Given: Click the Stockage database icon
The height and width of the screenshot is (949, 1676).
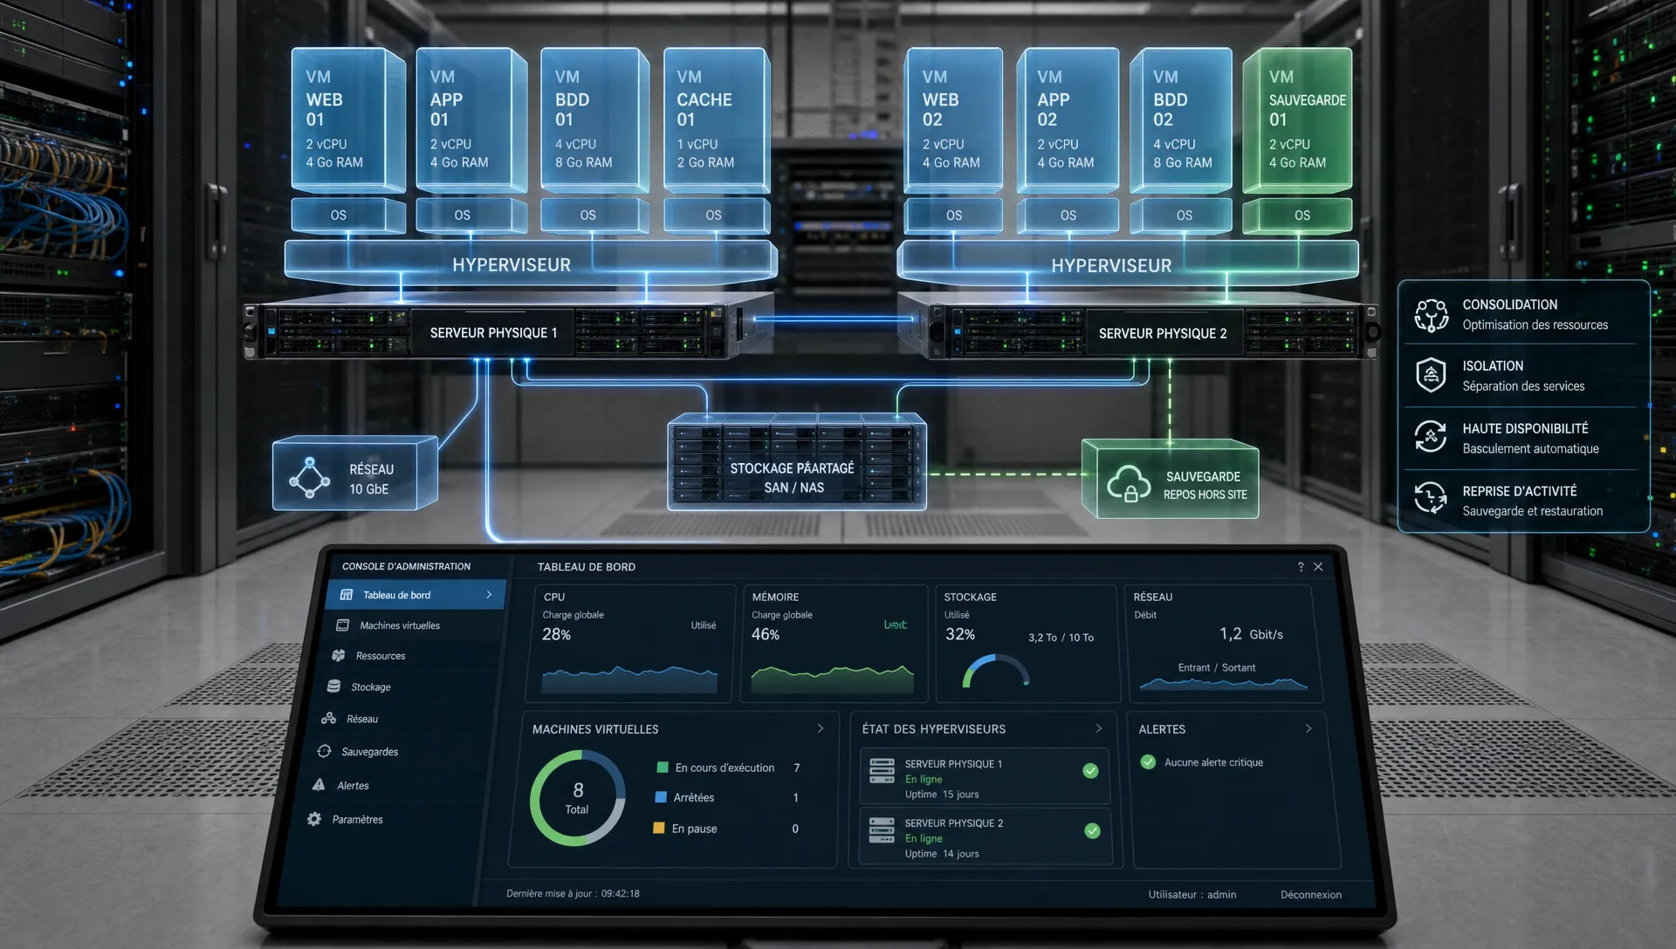Looking at the screenshot, I should tap(333, 686).
